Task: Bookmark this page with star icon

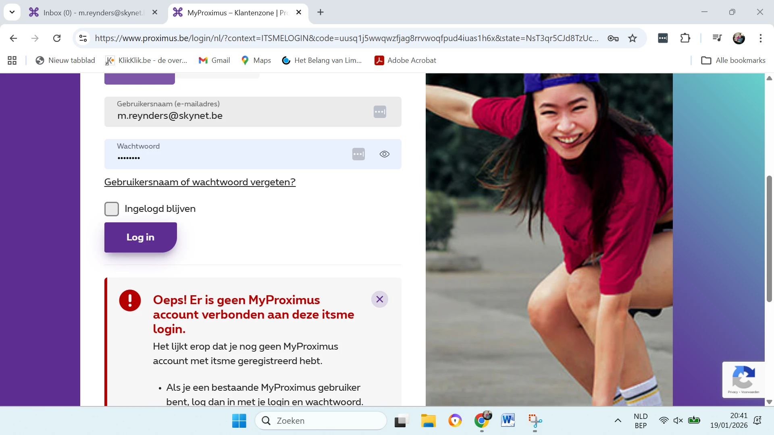Action: click(x=633, y=38)
